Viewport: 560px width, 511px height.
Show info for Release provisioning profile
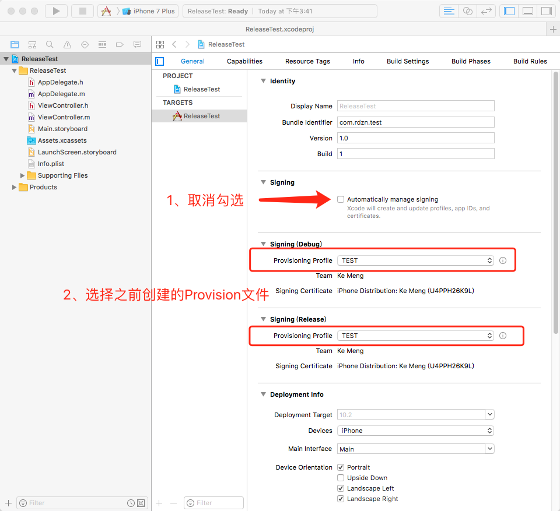pyautogui.click(x=502, y=336)
